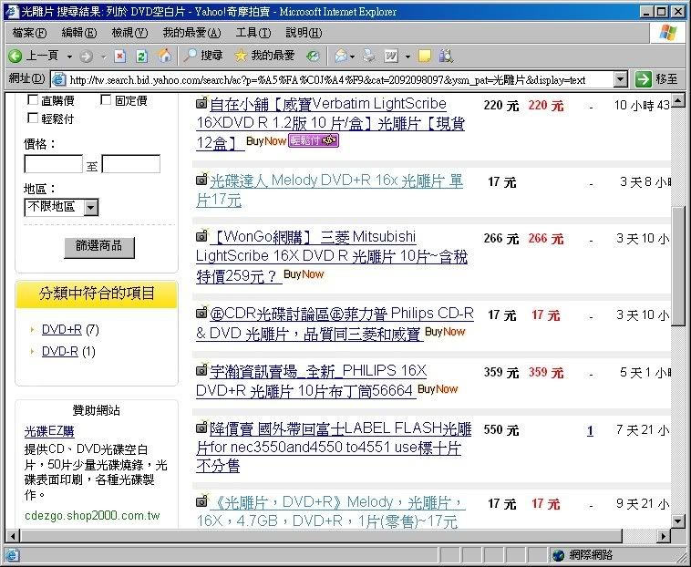Click the yellow note Discuss icon
691x567 pixels.
(425, 56)
